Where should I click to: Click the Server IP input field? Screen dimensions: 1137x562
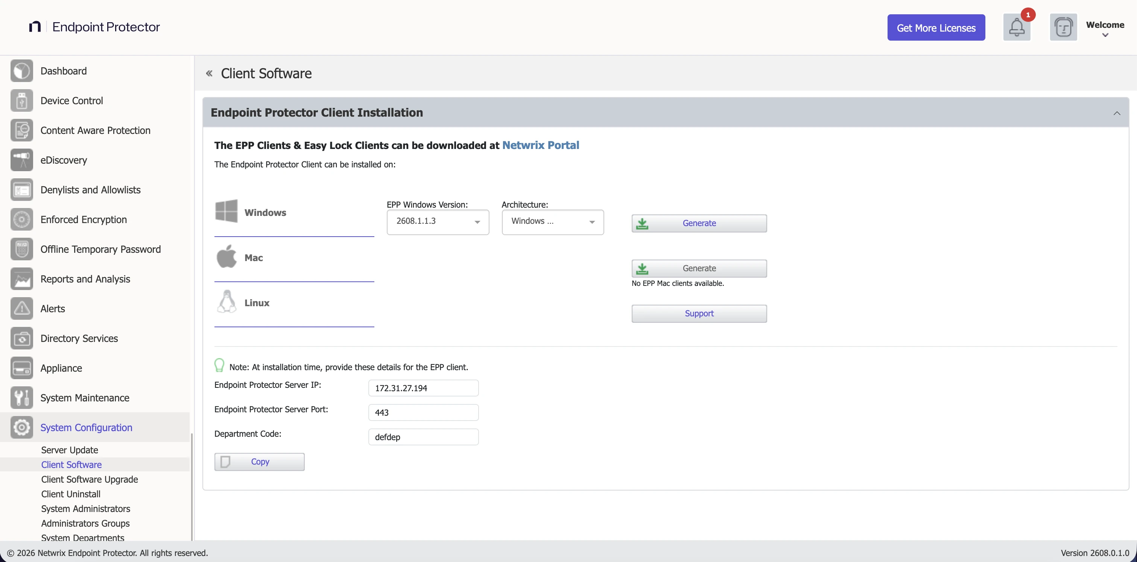click(423, 388)
